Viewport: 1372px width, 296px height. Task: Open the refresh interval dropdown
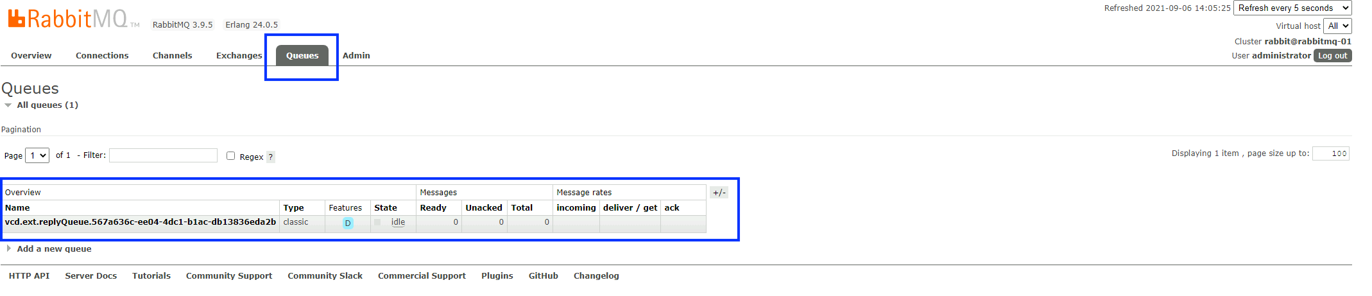coord(1292,8)
